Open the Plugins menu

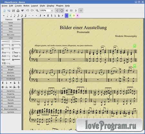coord(60,6)
